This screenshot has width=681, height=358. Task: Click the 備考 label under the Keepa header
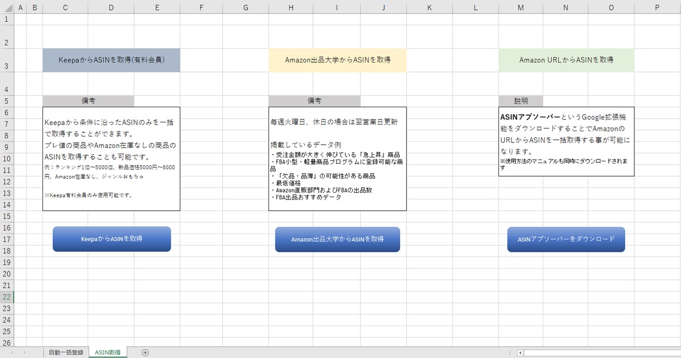[88, 101]
